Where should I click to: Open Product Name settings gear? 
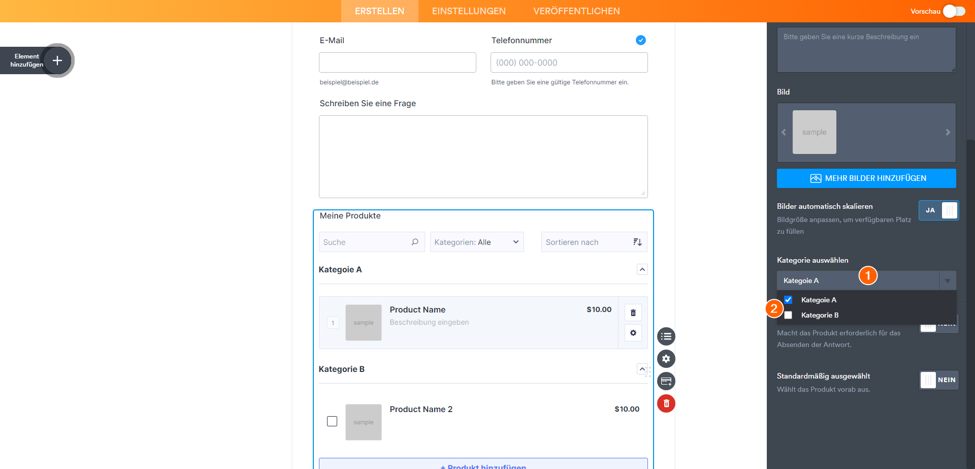point(633,333)
